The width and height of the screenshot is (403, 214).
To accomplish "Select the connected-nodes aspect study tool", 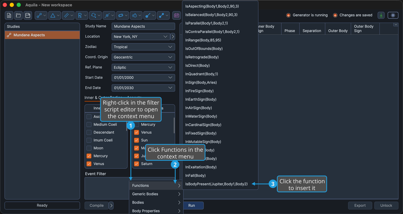I will (x=41, y=15).
